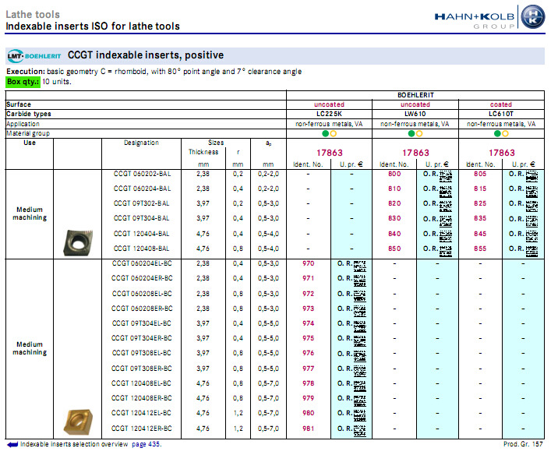Click designation 'CCGT 120408-BAL'
The height and width of the screenshot is (462, 558).
141,249
